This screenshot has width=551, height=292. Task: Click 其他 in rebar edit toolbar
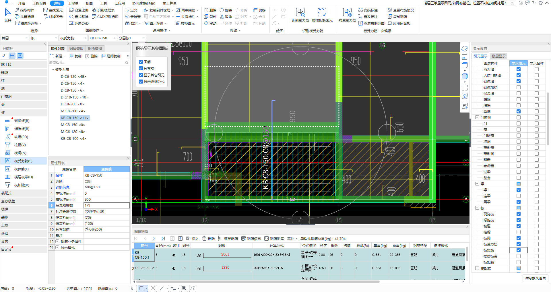(x=292, y=239)
